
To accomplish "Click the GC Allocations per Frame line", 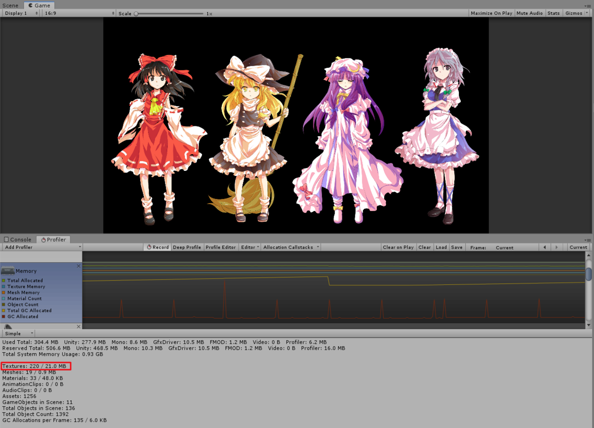I will click(x=54, y=420).
